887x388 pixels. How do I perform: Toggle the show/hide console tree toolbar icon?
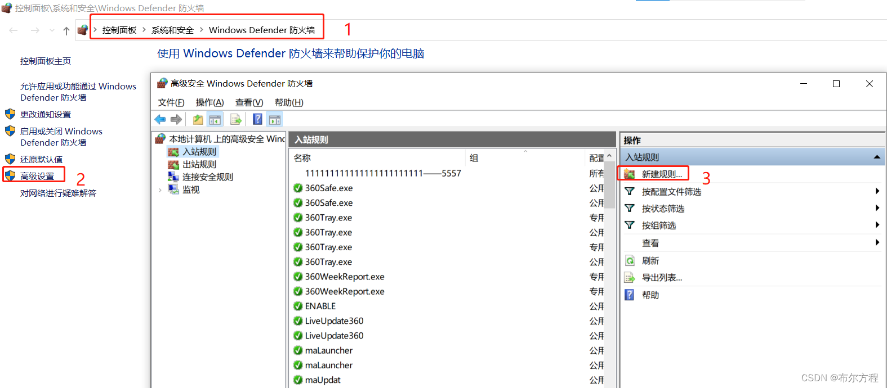[x=215, y=119]
